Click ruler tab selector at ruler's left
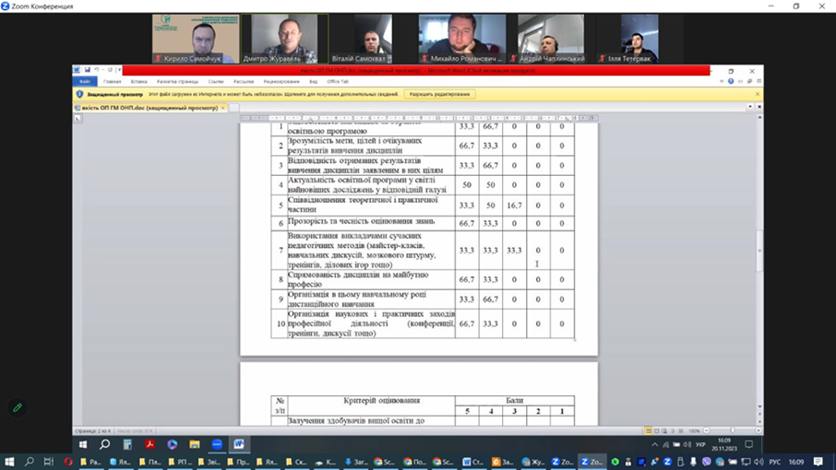Screen dimensions: 836x470 pos(78,118)
